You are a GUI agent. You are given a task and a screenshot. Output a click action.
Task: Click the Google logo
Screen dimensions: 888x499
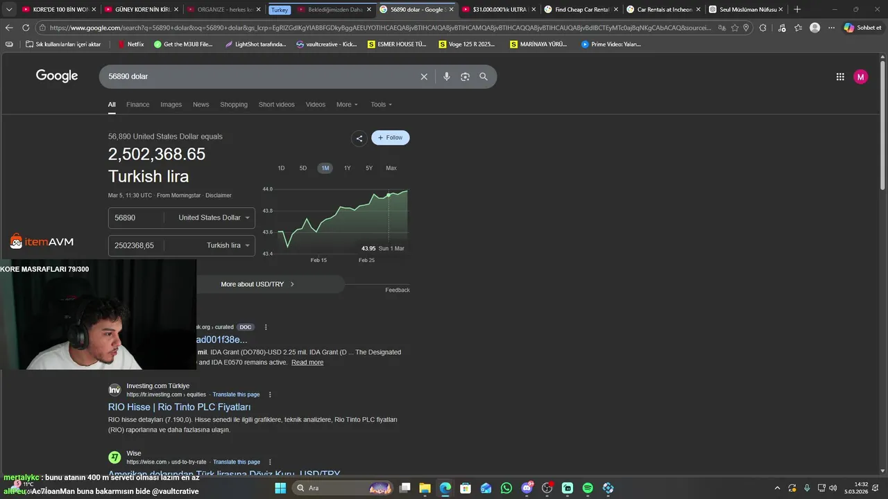(x=57, y=76)
